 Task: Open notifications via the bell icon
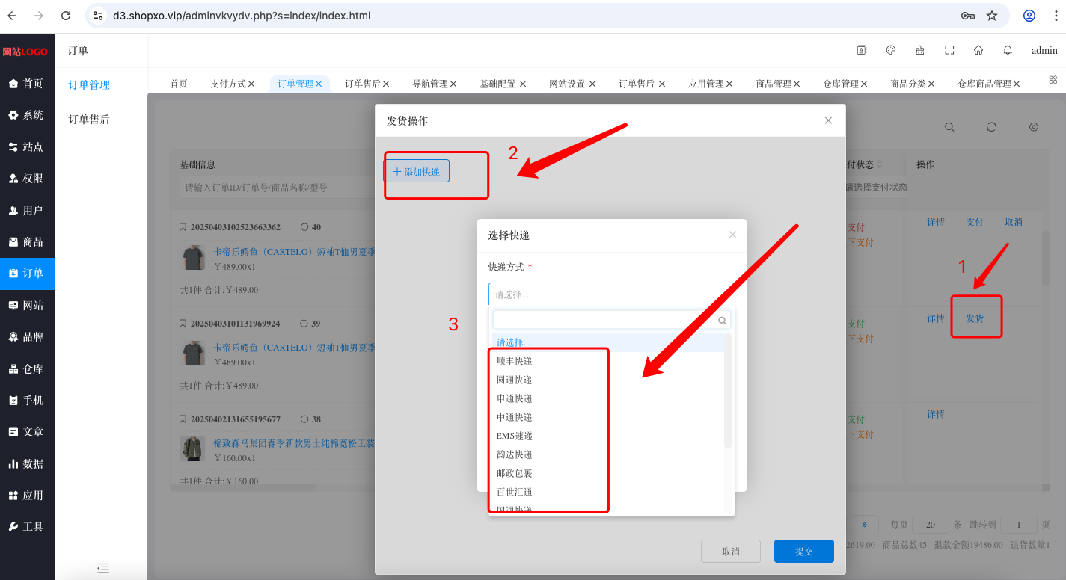pyautogui.click(x=1008, y=50)
